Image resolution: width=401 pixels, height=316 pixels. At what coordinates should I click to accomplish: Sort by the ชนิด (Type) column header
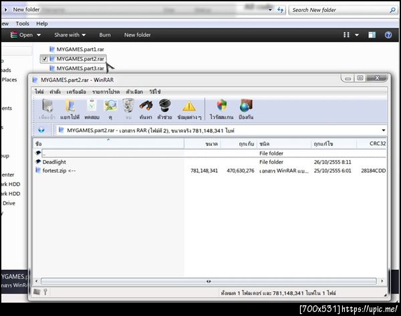click(284, 143)
